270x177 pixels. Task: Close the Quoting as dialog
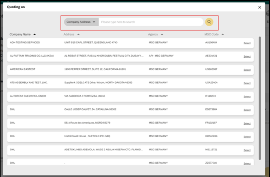[x=259, y=7]
